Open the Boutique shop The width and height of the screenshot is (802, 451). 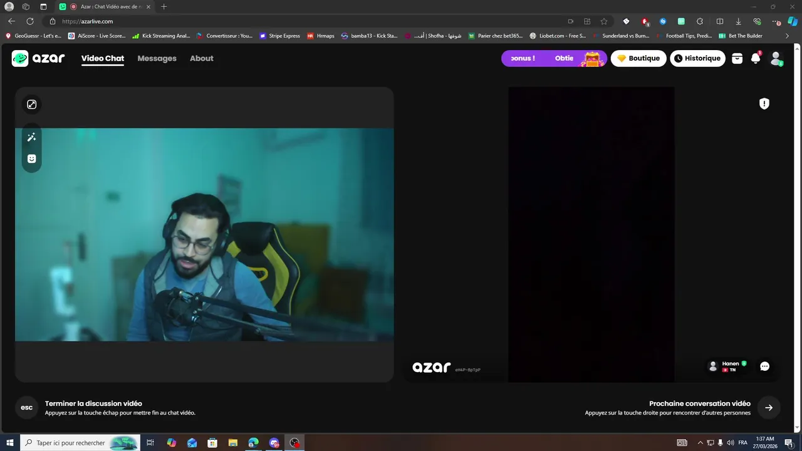pos(638,58)
